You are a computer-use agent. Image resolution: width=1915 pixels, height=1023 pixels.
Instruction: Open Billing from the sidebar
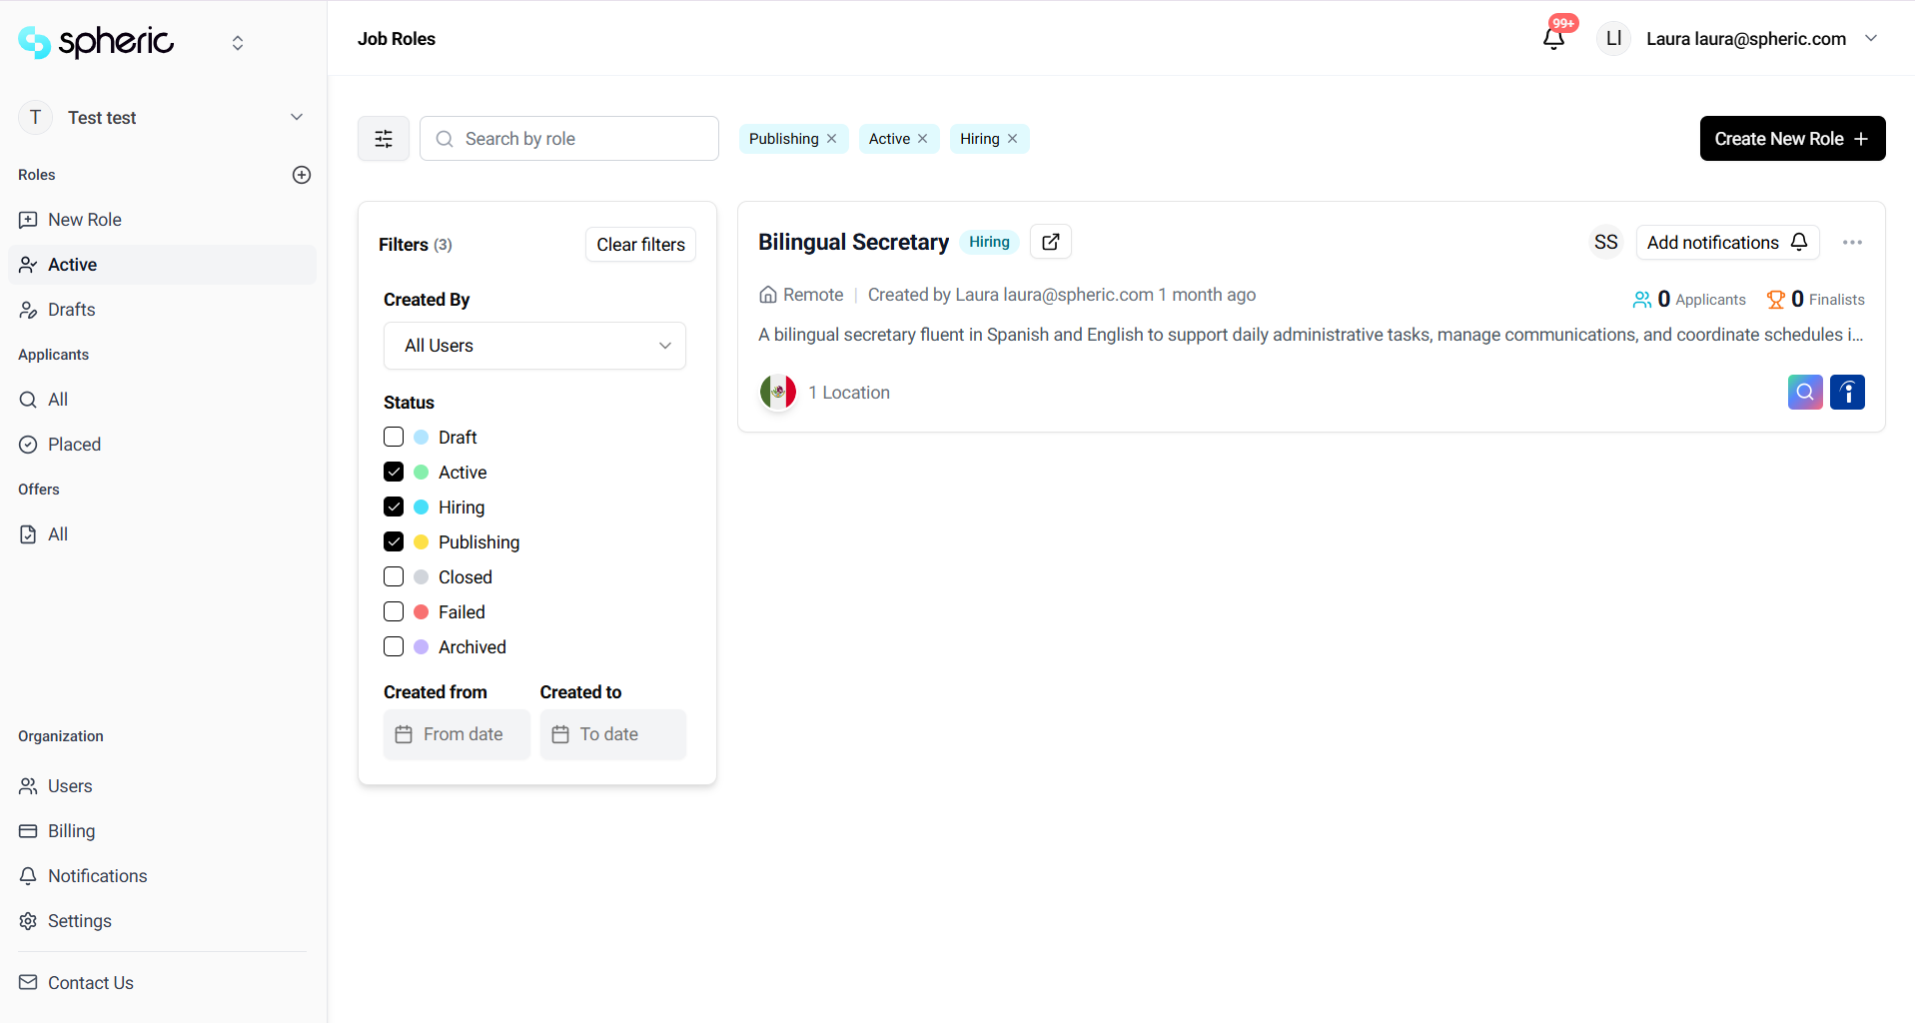(72, 831)
